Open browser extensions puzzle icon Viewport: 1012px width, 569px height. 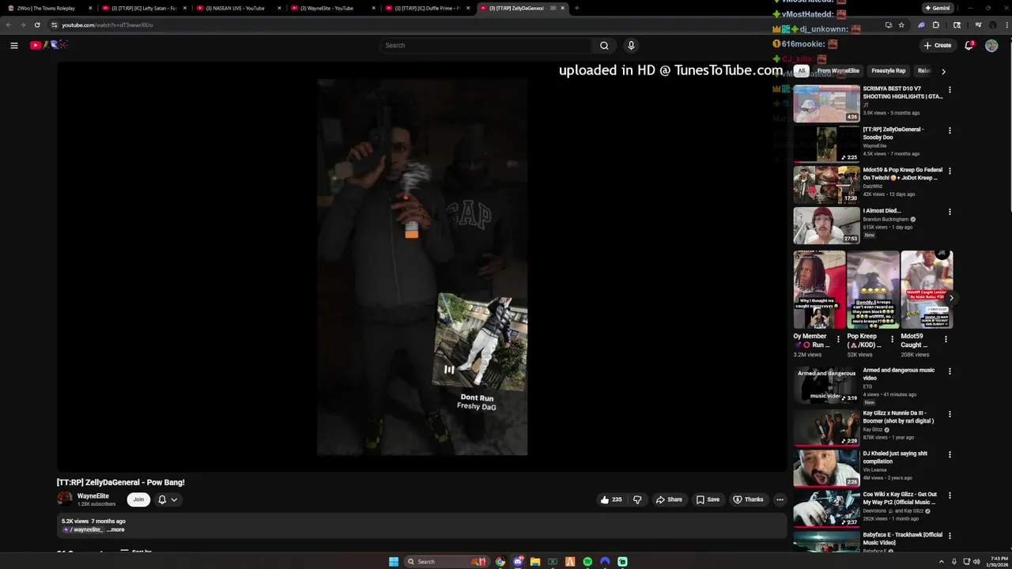pyautogui.click(x=936, y=24)
